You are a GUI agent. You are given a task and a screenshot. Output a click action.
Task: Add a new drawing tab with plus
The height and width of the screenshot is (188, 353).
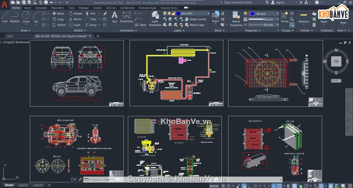[x=98, y=36]
